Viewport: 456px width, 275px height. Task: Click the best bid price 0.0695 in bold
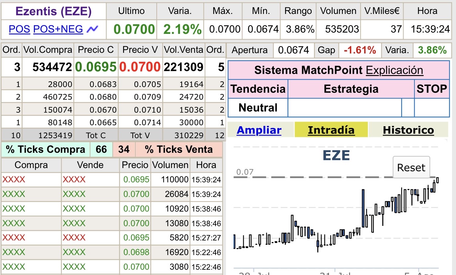pos(96,67)
